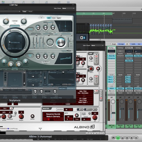Select mono keyboard mode in Sculpture
The height and width of the screenshot is (142, 142).
click(x=54, y=18)
